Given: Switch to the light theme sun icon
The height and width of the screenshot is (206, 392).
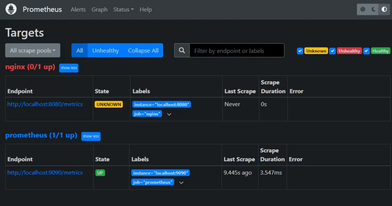Looking at the screenshot, I should (363, 10).
